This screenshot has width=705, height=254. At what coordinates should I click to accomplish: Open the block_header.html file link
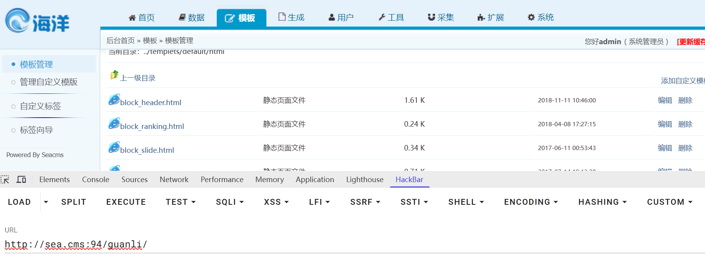[x=151, y=103]
